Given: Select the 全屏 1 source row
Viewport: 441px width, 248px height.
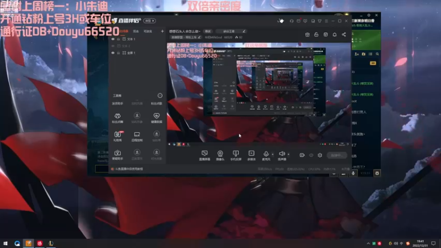Looking at the screenshot, I should (x=137, y=53).
